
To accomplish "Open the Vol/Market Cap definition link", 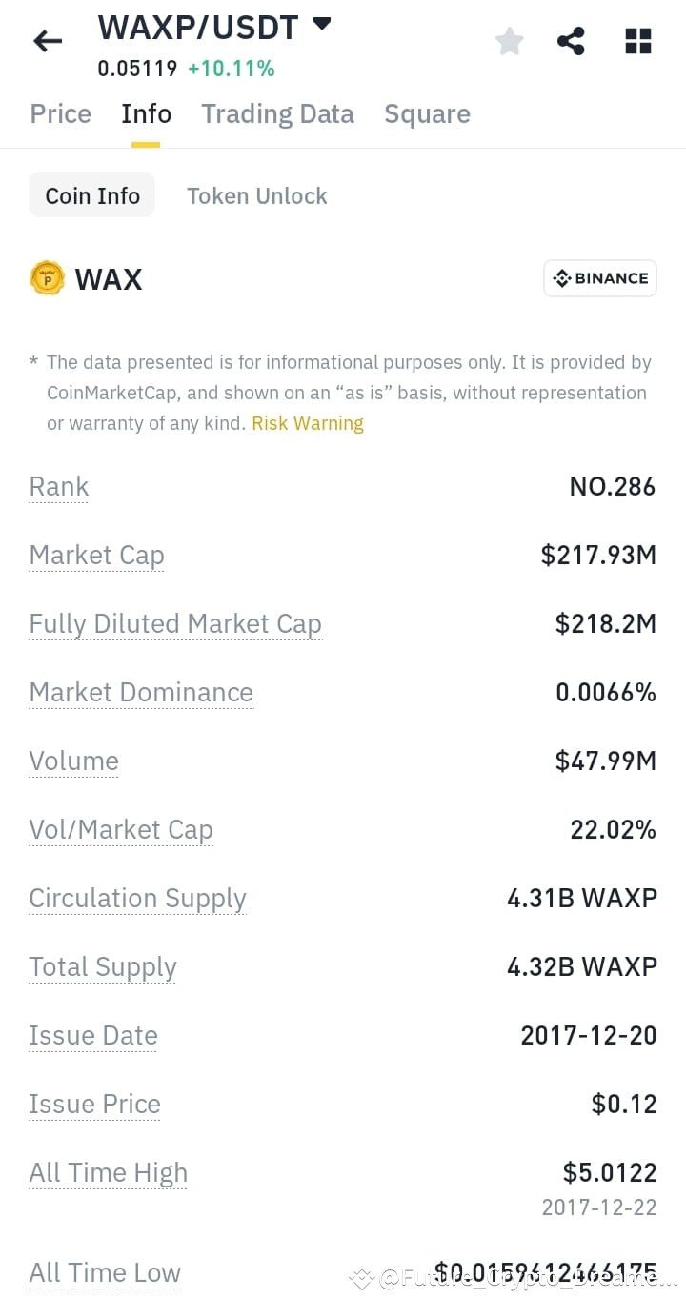I will tap(121, 829).
